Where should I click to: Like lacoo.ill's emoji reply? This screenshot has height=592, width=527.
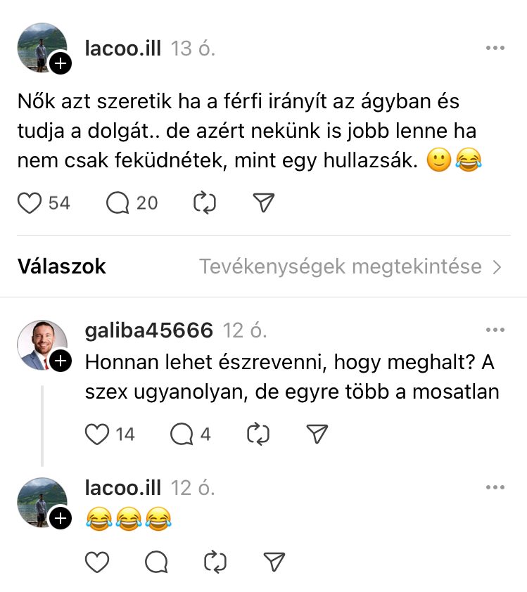(x=97, y=562)
